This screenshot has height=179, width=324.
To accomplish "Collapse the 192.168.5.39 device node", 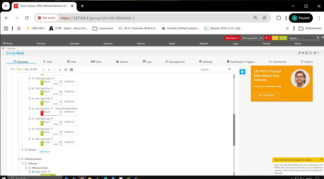I will 30,99.
